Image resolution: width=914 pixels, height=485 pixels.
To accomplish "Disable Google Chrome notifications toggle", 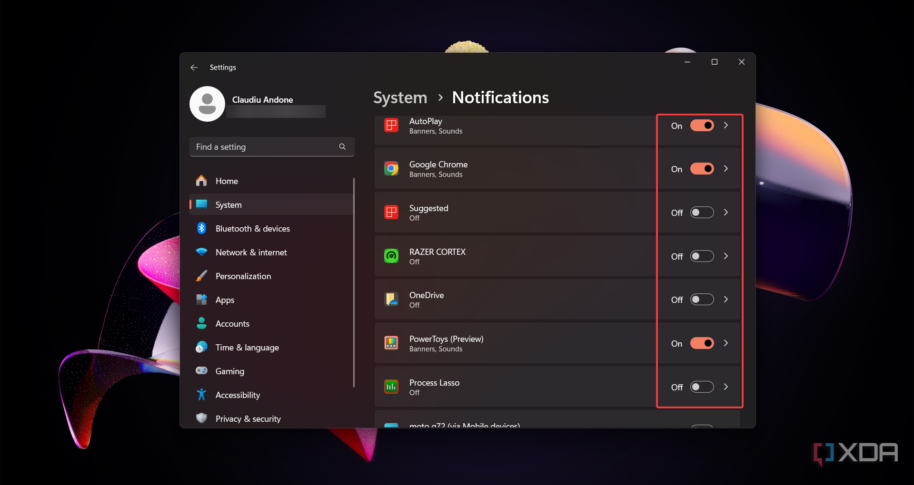I will pyautogui.click(x=702, y=169).
